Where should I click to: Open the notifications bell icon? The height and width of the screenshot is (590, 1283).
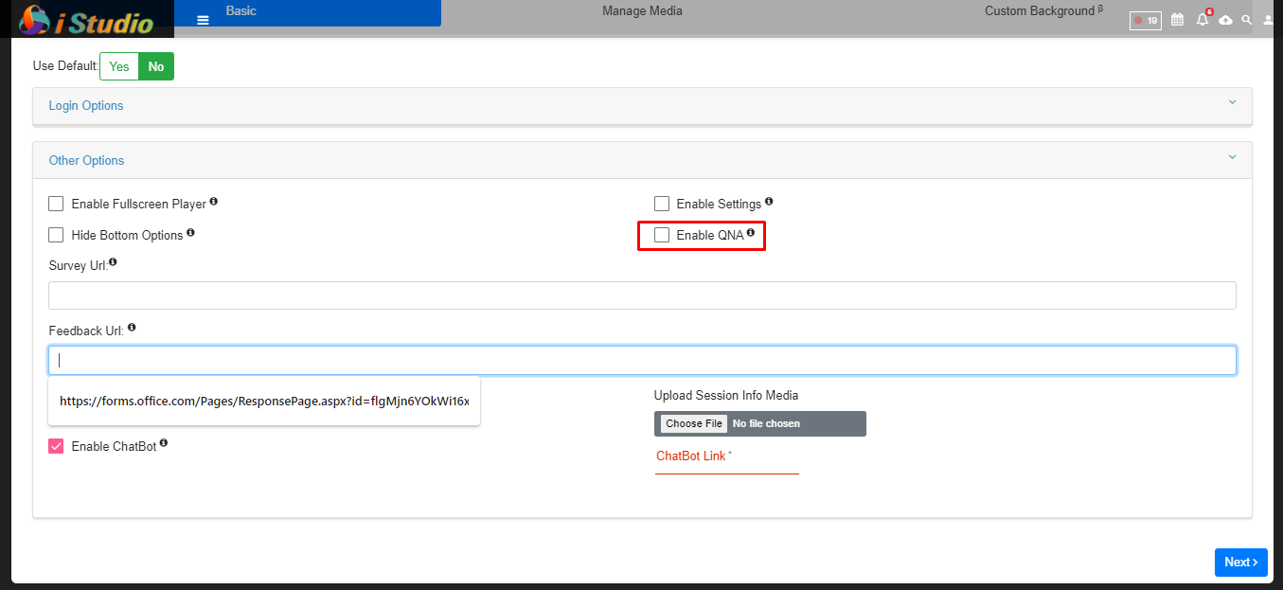(x=1203, y=19)
